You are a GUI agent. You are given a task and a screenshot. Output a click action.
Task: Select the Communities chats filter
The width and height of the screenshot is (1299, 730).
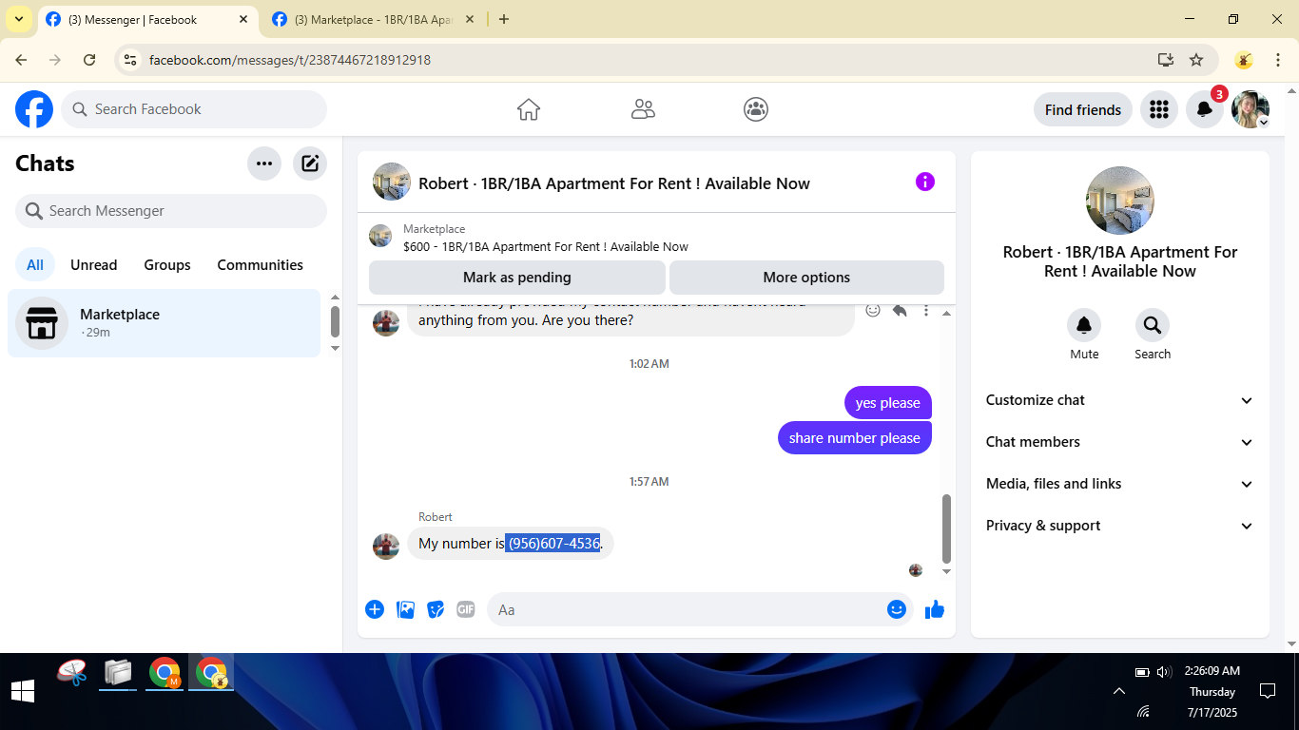(x=261, y=265)
